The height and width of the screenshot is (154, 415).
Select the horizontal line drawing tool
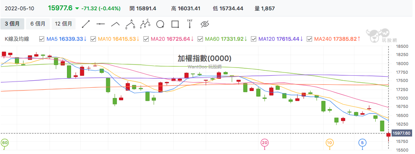[x=100, y=24]
